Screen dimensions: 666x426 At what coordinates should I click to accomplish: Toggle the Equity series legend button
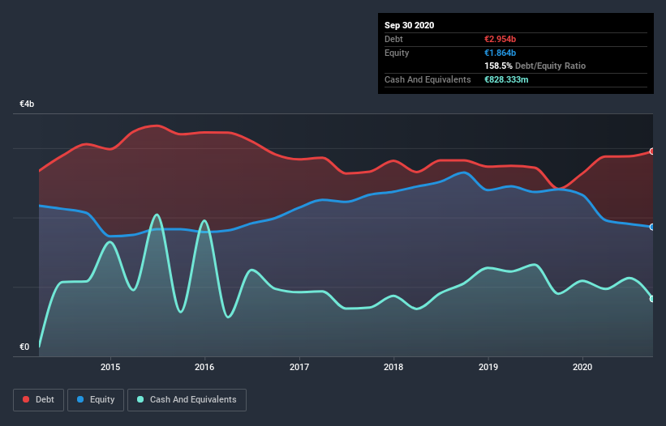pos(96,400)
